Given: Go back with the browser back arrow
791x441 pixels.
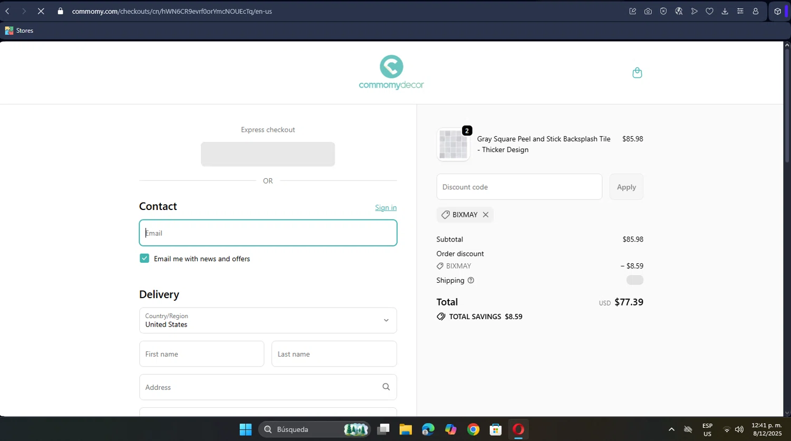Looking at the screenshot, I should tap(8, 11).
